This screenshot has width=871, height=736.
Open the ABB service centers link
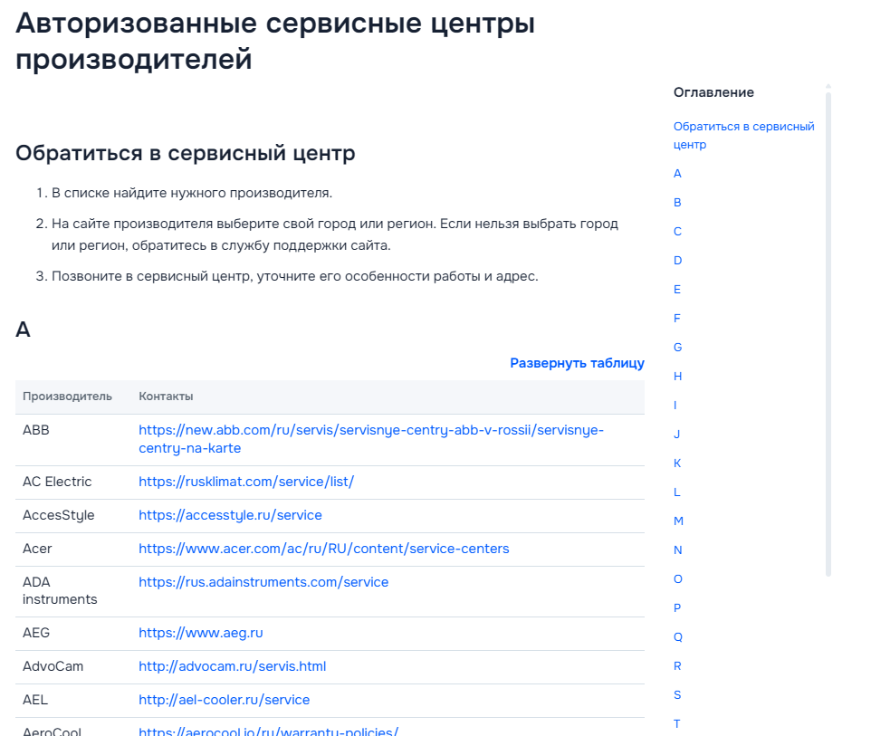point(371,439)
